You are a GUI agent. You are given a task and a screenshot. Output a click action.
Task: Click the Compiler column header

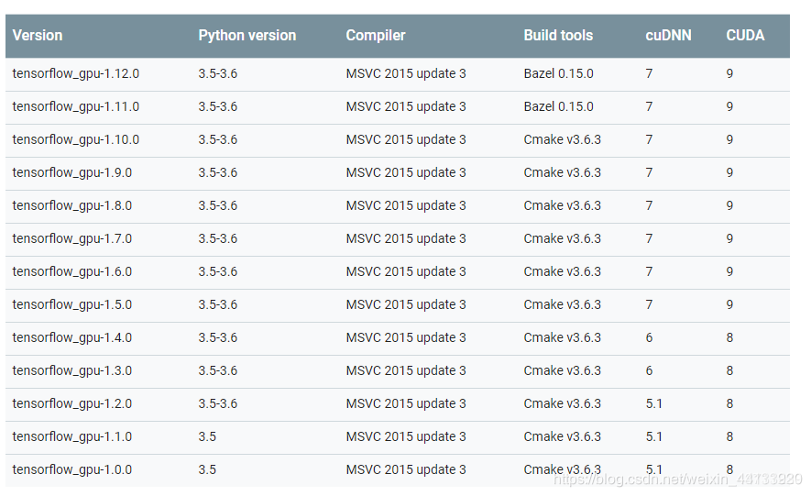click(376, 35)
